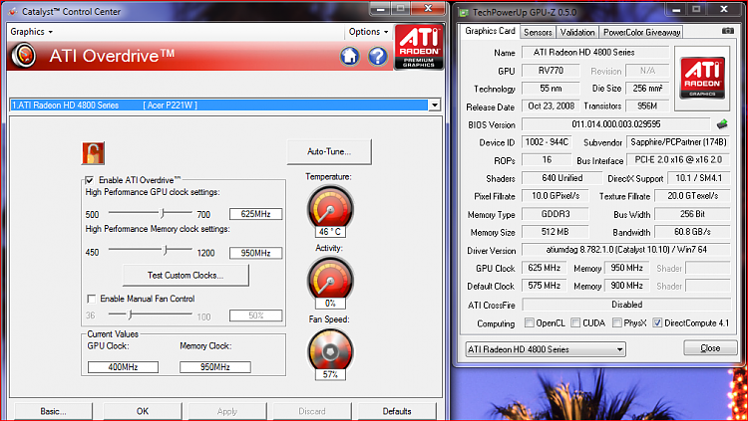Click the Shaders 640 Unified value
Image resolution: width=748 pixels, height=421 pixels.
coord(561,178)
